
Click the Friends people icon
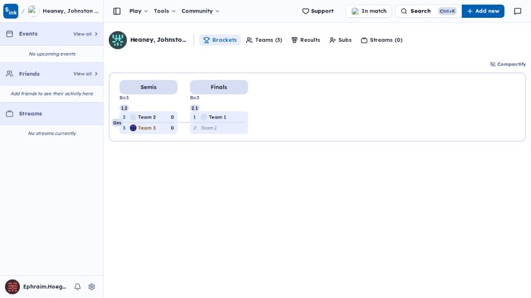[9, 74]
